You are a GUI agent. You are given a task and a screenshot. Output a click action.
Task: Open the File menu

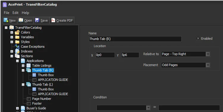coord(7,13)
